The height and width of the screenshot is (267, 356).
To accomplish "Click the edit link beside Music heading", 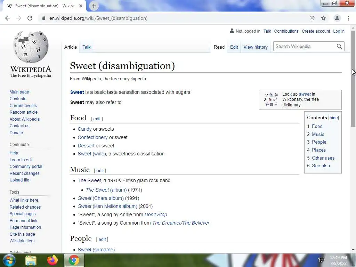I will coord(100,170).
